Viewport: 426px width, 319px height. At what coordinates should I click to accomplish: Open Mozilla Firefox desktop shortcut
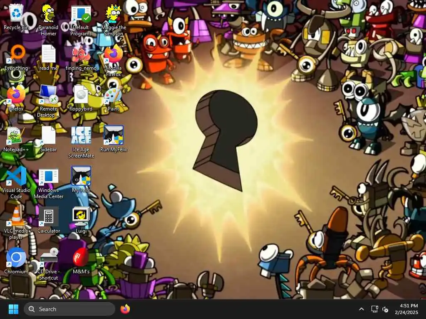[x=114, y=61]
